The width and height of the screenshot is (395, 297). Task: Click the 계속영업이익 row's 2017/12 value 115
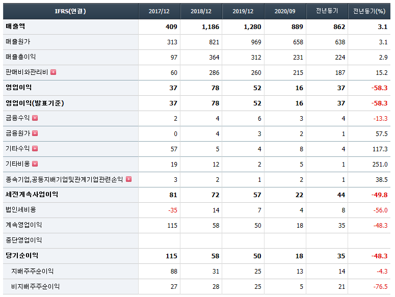tap(172, 226)
